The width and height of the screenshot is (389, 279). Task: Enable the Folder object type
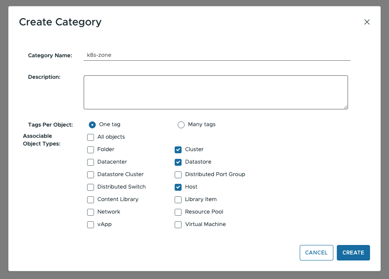(x=91, y=149)
